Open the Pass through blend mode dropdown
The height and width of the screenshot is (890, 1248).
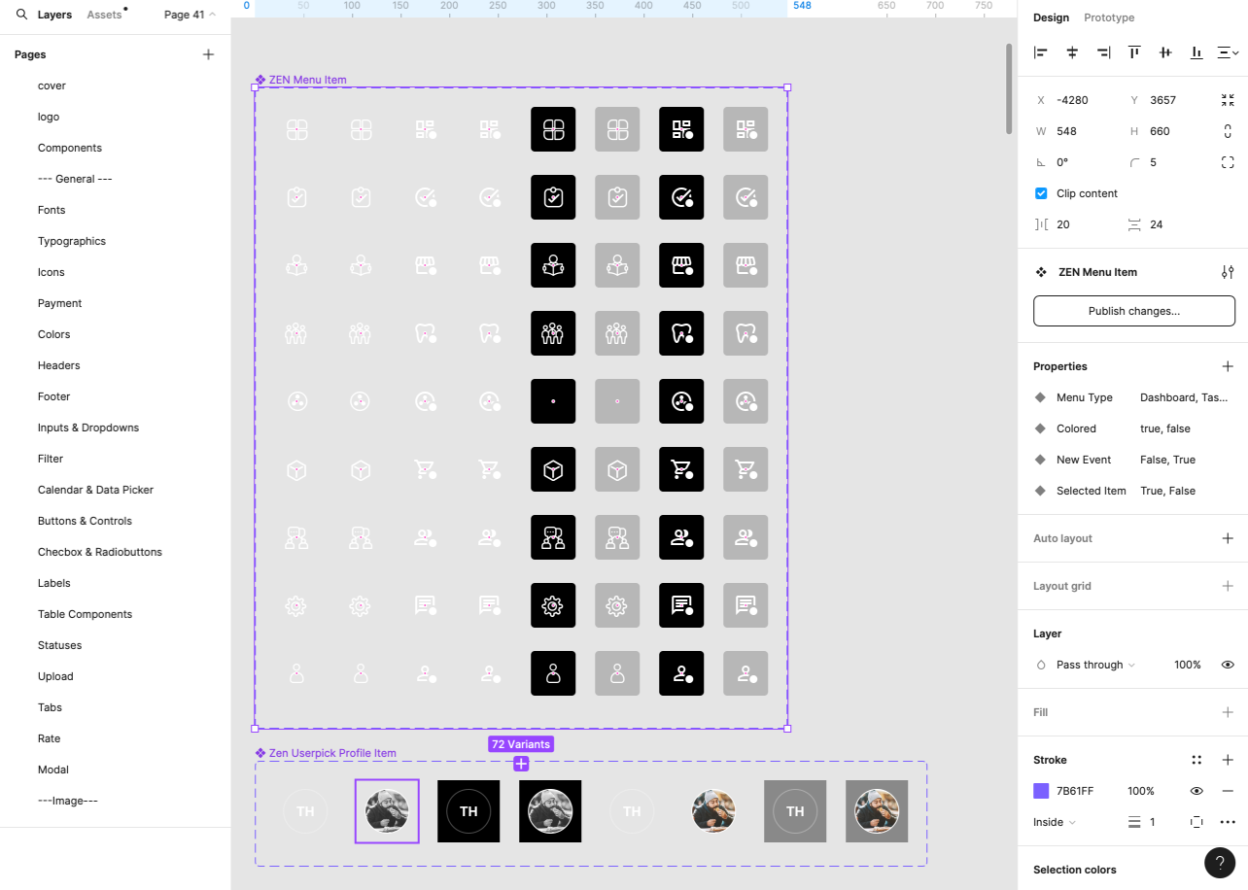click(1094, 665)
